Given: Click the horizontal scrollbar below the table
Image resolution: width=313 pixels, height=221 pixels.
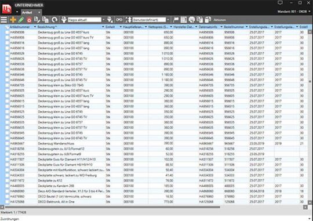Looking at the screenshot, I should tap(112, 207).
